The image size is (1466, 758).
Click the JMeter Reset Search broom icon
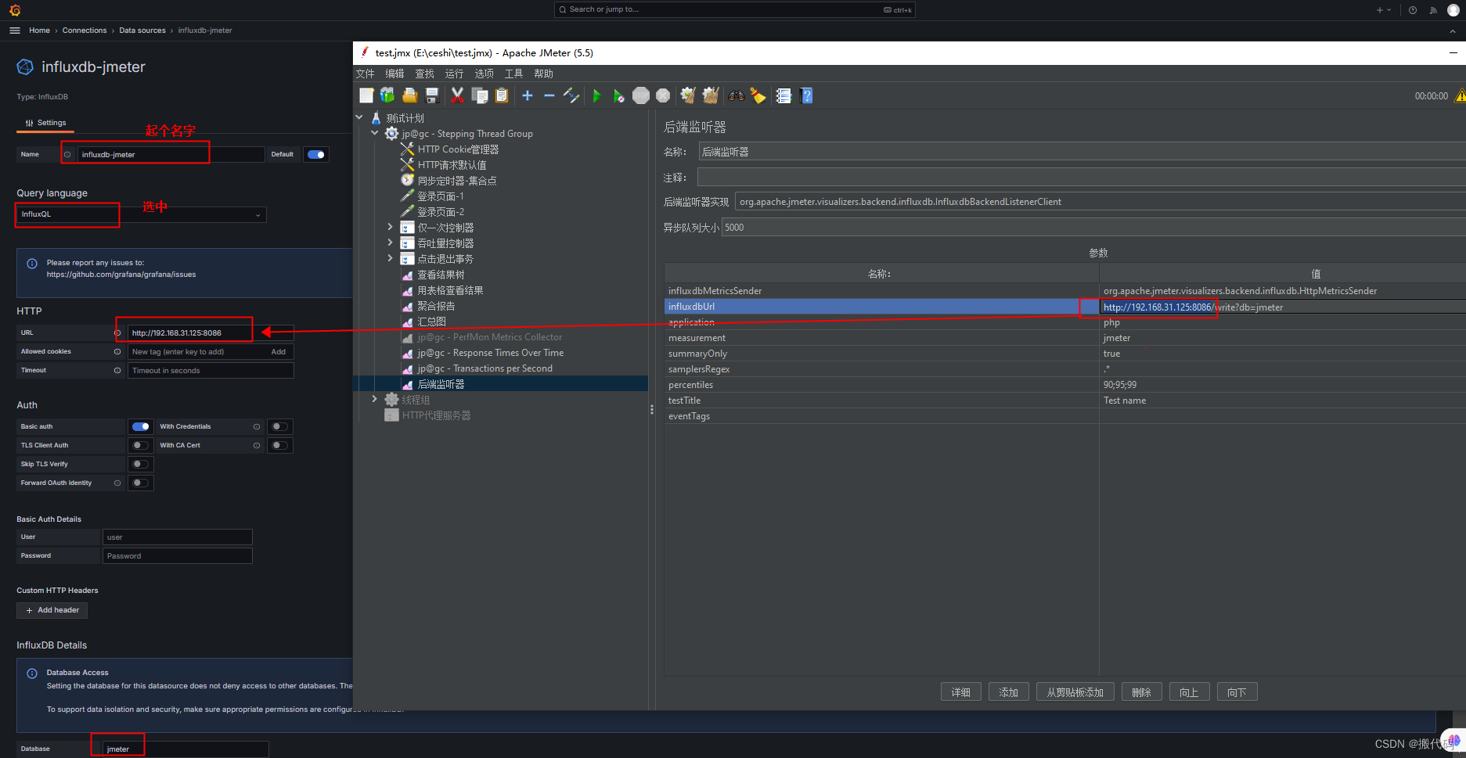[758, 95]
